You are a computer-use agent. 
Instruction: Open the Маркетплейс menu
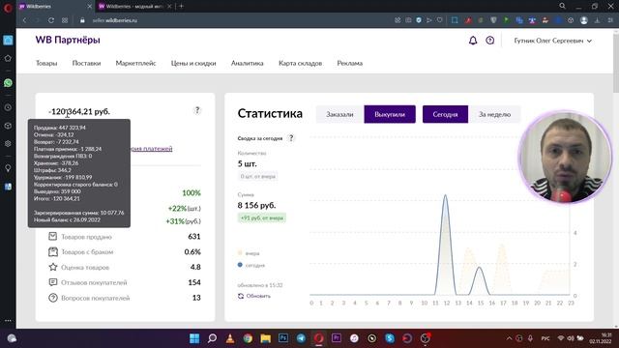(x=135, y=63)
